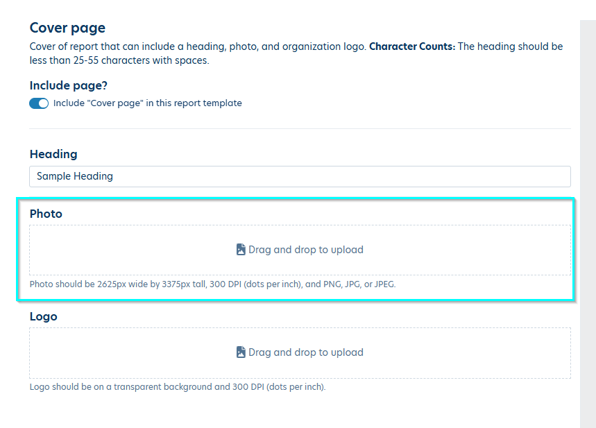This screenshot has height=428, width=596.
Task: Click the Cover page title
Action: (68, 28)
